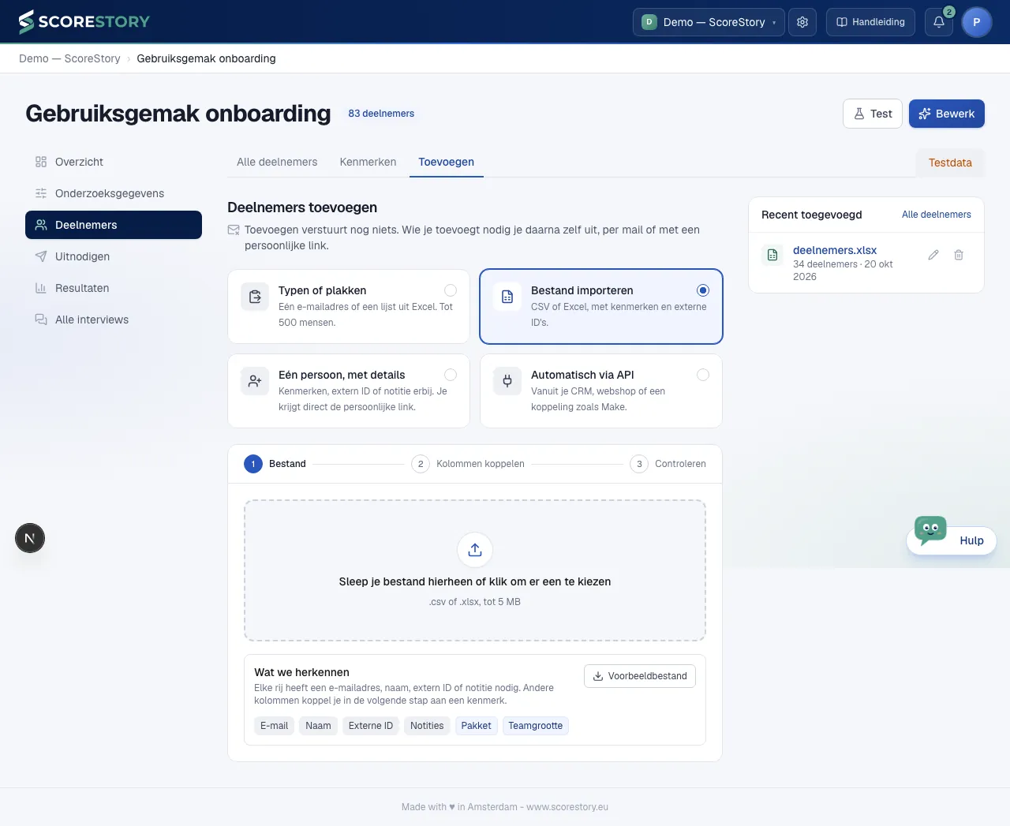Image resolution: width=1010 pixels, height=826 pixels.
Task: Click the Pakket tag
Action: (x=476, y=726)
